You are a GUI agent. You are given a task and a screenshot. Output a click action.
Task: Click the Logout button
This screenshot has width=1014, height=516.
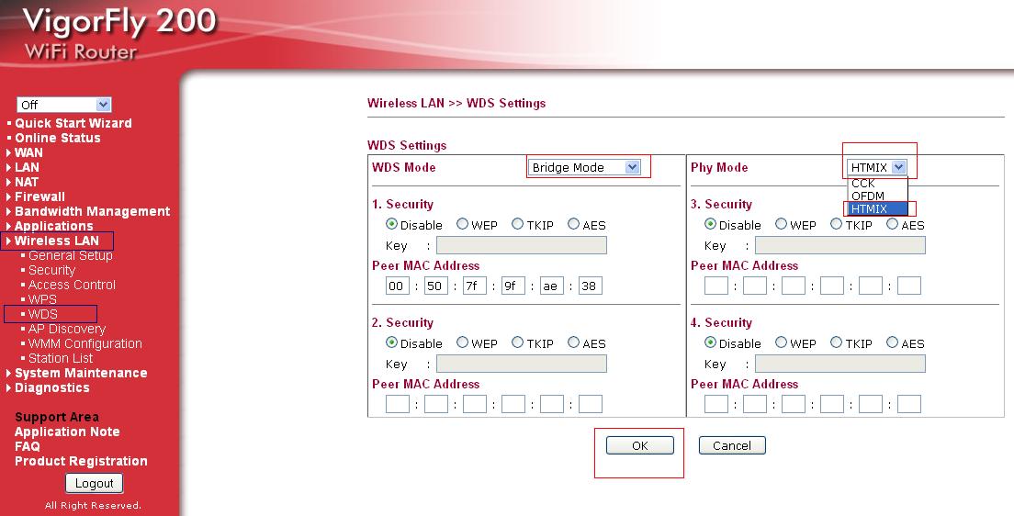[x=94, y=483]
